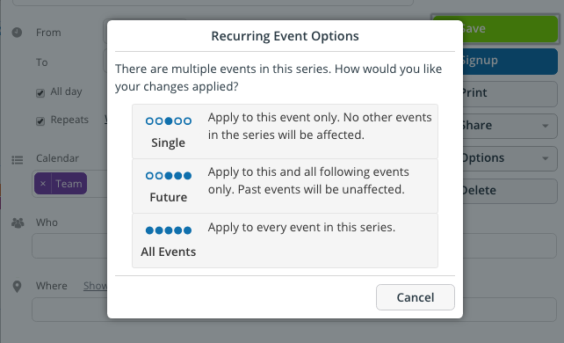Click the Who input field
The width and height of the screenshot is (564, 343).
69,246
